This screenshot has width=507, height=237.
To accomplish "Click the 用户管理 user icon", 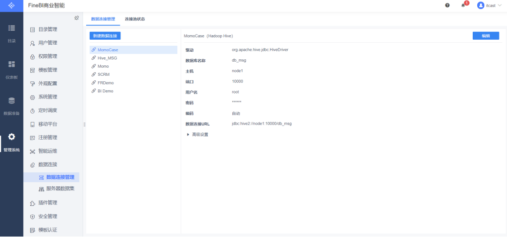I will coord(32,43).
